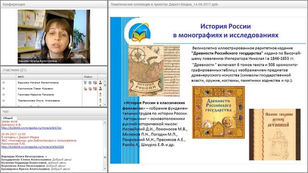Screen dimensions: 308x173
Task: Click chat line В полдень с Директ-Медиа
Action: click(x=20, y=137)
